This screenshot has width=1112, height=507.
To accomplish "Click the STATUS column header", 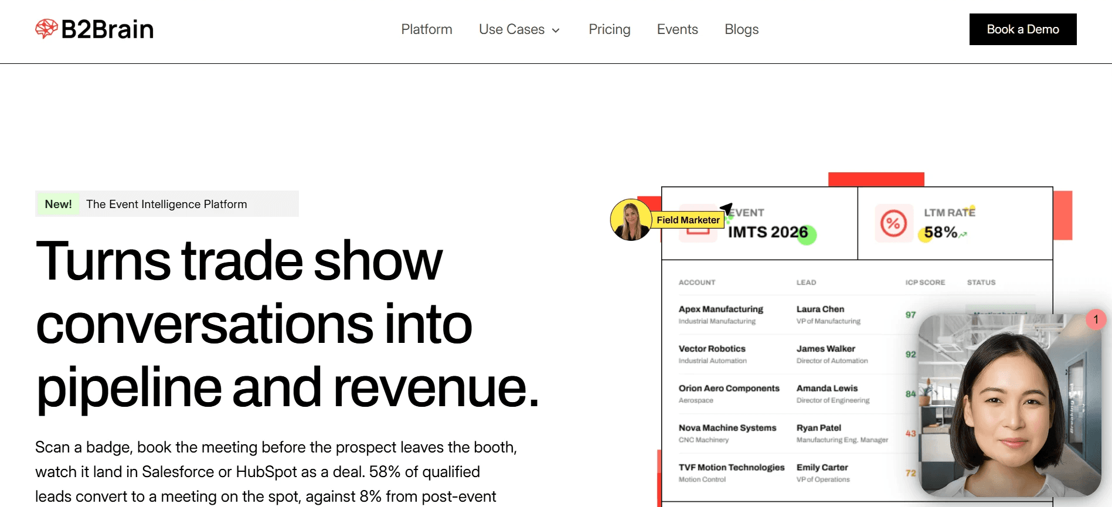I will [x=981, y=283].
